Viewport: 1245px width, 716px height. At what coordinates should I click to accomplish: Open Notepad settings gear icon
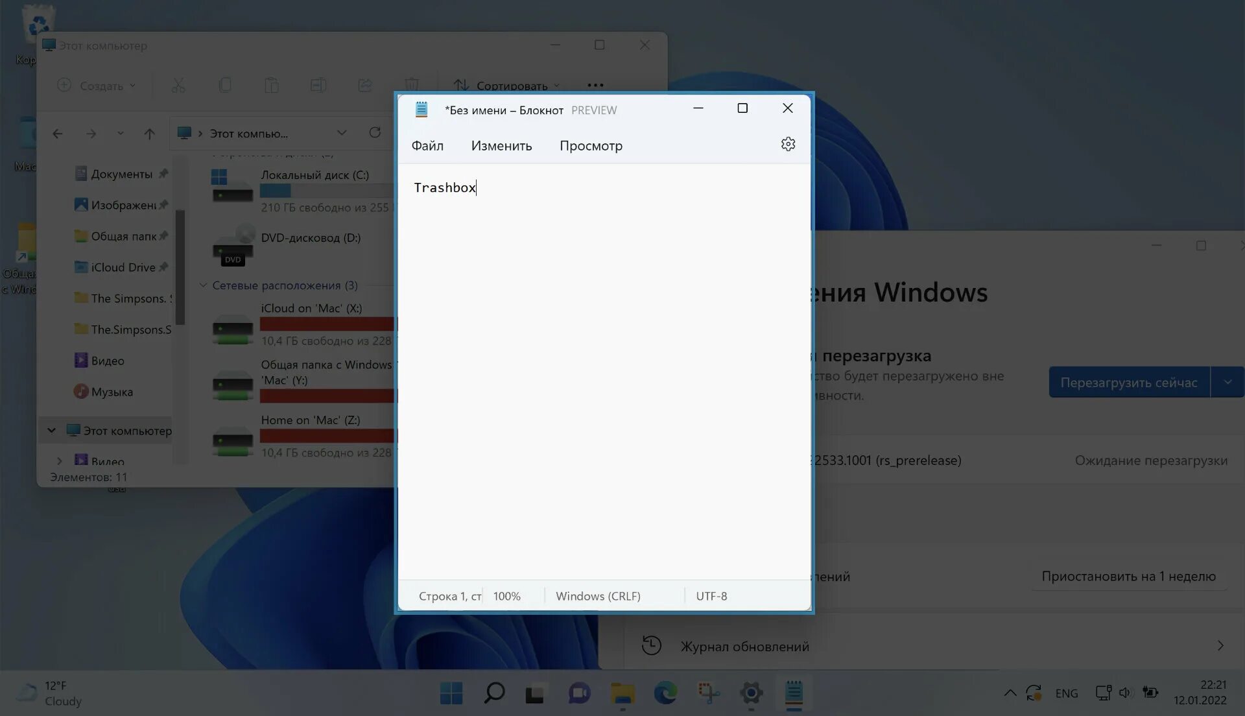pos(788,145)
